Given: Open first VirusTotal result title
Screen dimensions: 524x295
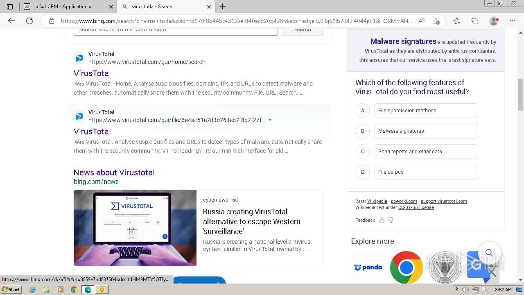Looking at the screenshot, I should pos(92,73).
